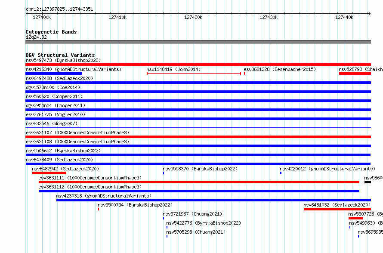Click the thin red line of nsv1148419

pos(194,74)
